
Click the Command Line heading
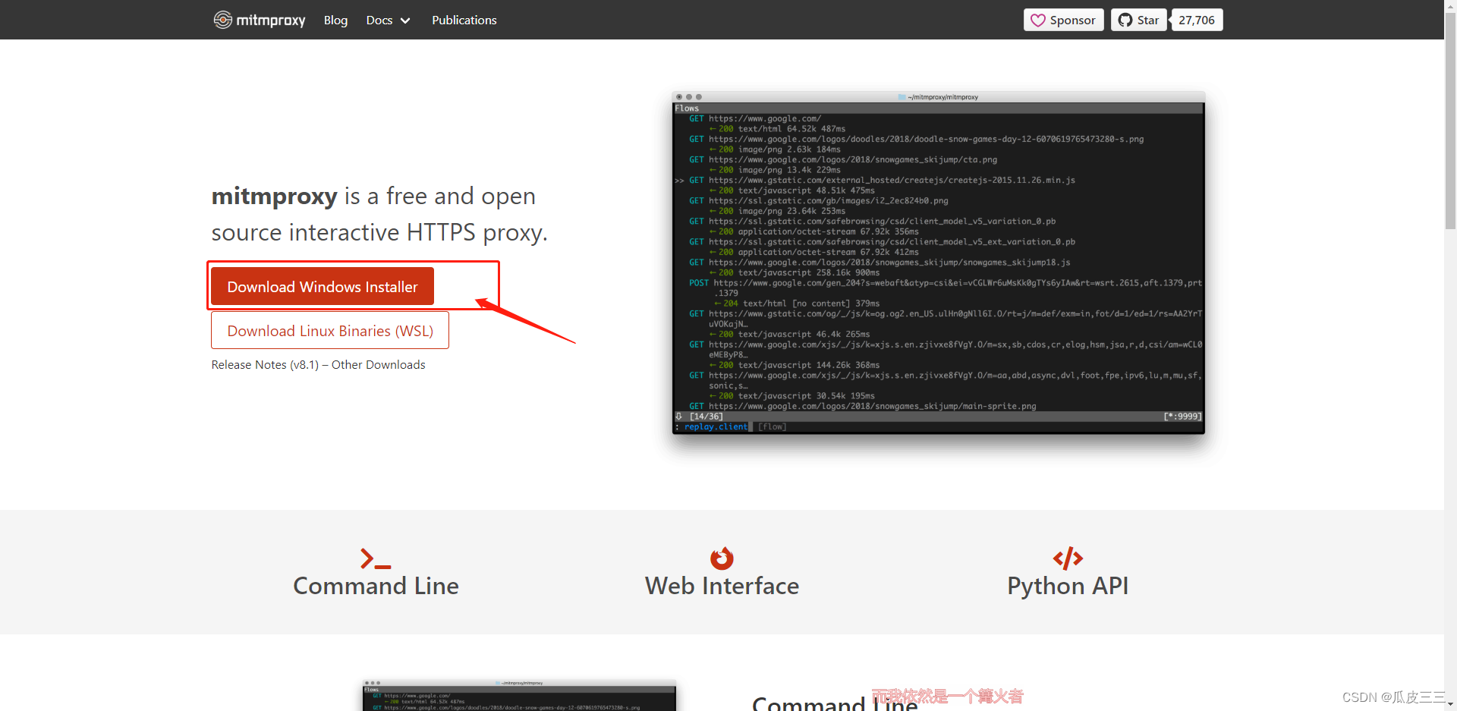(376, 586)
